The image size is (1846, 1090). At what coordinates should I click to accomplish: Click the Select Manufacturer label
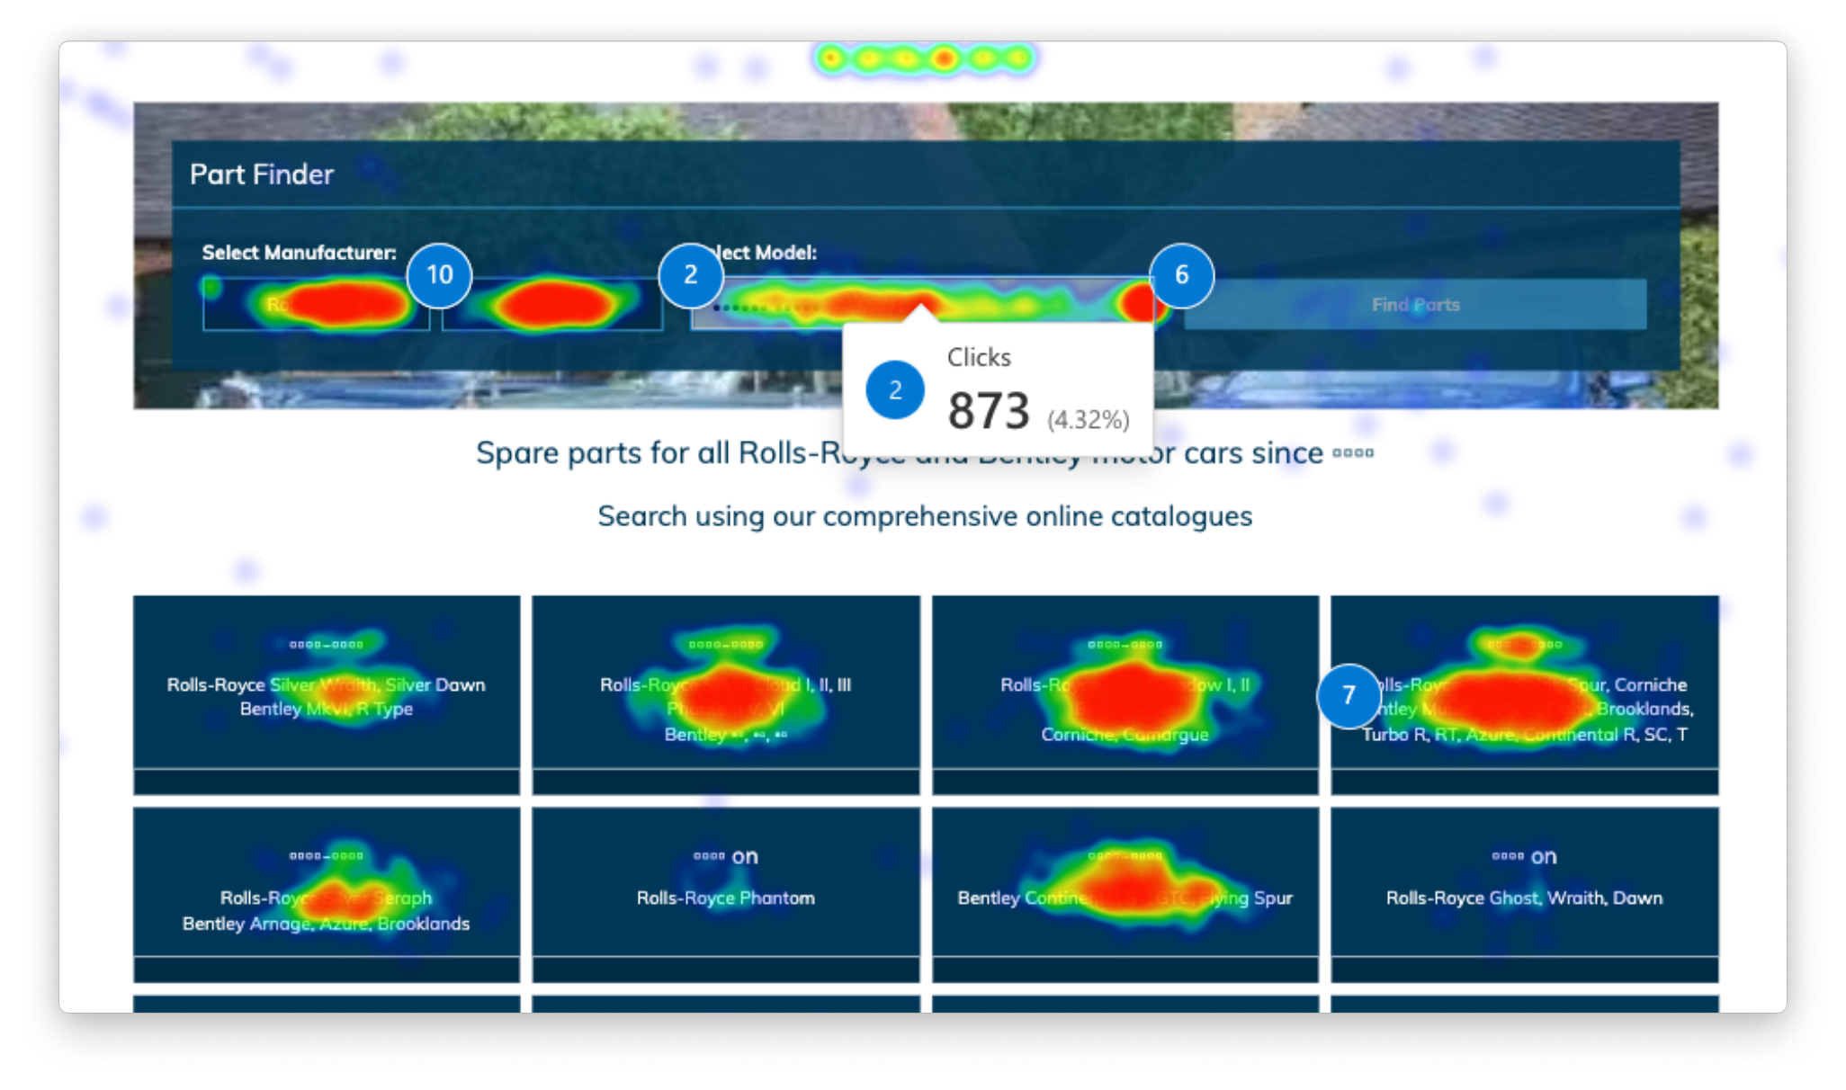coord(299,253)
